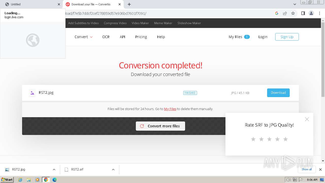Image resolution: width=325 pixels, height=183 pixels.
Task: Open Add Subtitles to Video
Action: [x=84, y=23]
